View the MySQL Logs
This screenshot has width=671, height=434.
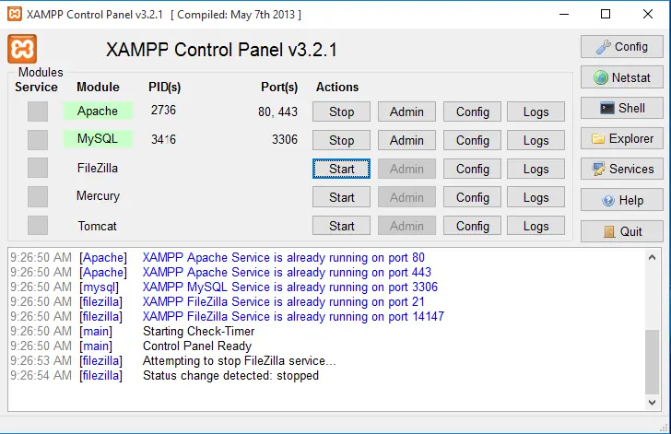pos(536,140)
